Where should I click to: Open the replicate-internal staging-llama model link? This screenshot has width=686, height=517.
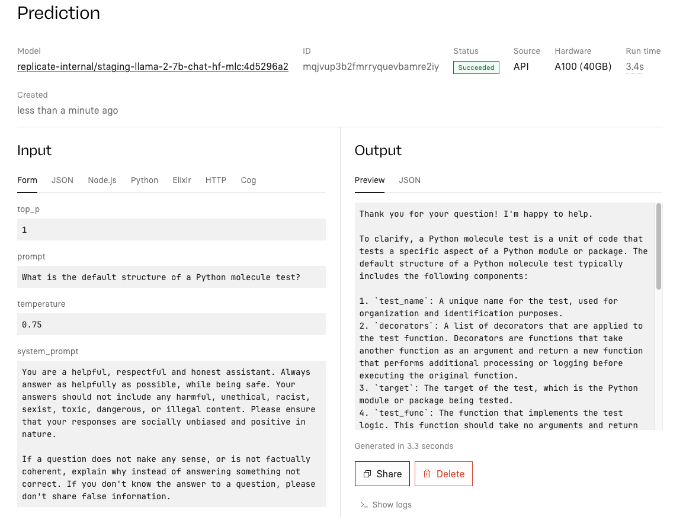coord(153,66)
